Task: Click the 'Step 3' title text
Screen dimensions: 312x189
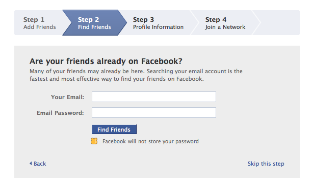Action: [143, 20]
